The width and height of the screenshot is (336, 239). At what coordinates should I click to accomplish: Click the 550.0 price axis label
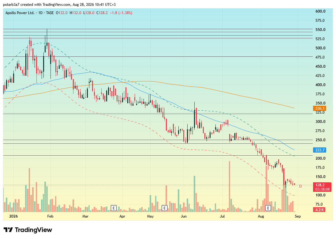[x=320, y=30]
